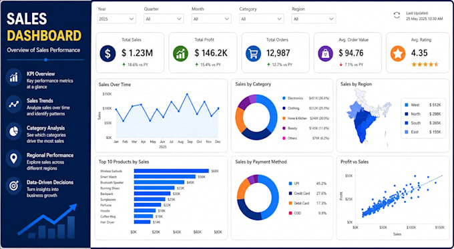
Task: Click the refresh icon near Last Updated
Action: tap(397, 15)
